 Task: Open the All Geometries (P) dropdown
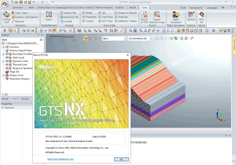click(x=140, y=38)
